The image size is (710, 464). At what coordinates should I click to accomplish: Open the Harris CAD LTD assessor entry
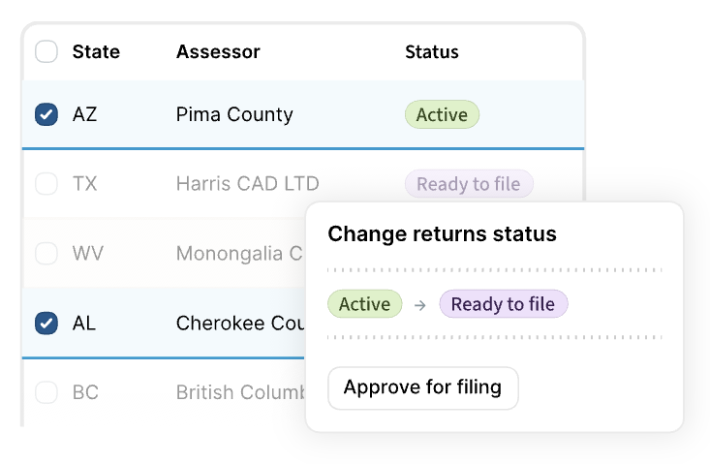(x=248, y=184)
